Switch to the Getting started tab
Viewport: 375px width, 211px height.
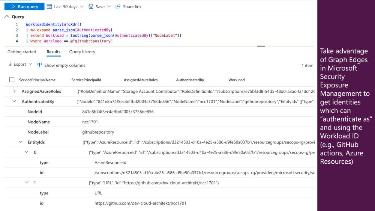(22, 52)
